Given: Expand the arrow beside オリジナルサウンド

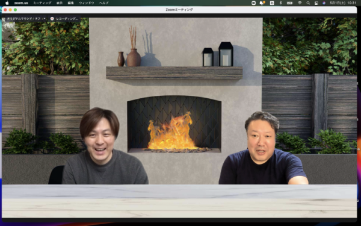Looking at the screenshot, I should [45, 19].
